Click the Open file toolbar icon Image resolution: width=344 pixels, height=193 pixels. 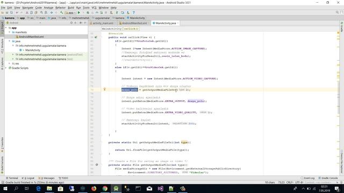click(x=2, y=13)
